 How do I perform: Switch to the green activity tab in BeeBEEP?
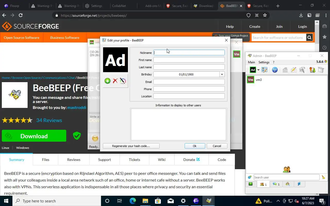(x=251, y=184)
